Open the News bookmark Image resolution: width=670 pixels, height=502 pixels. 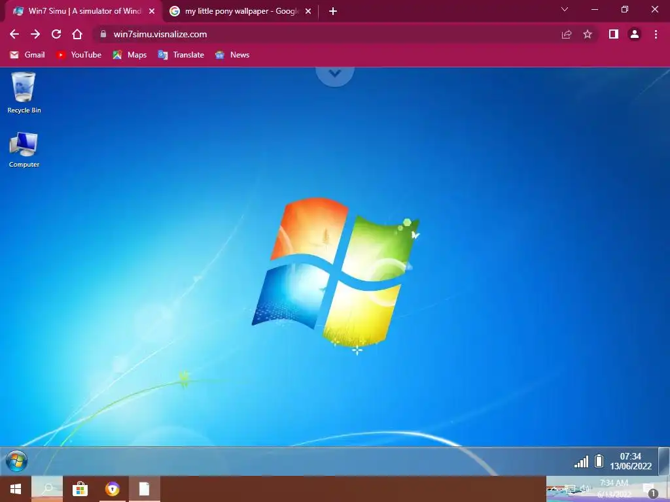(232, 55)
